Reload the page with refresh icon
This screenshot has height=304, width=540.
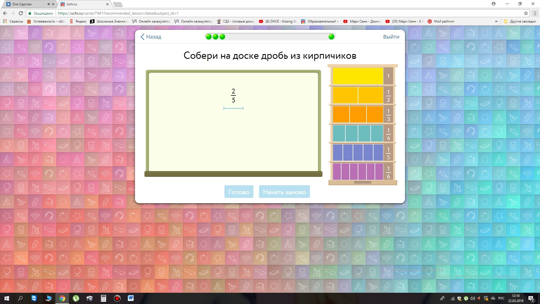21,13
